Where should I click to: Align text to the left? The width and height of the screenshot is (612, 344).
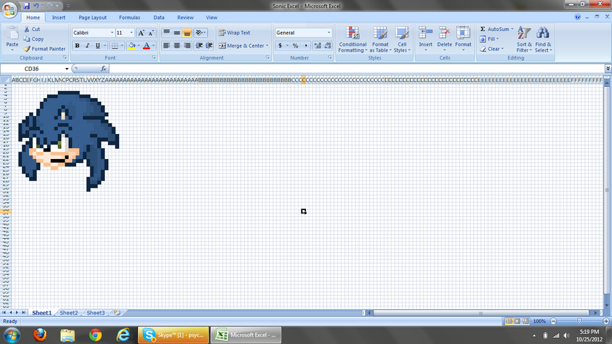click(167, 46)
